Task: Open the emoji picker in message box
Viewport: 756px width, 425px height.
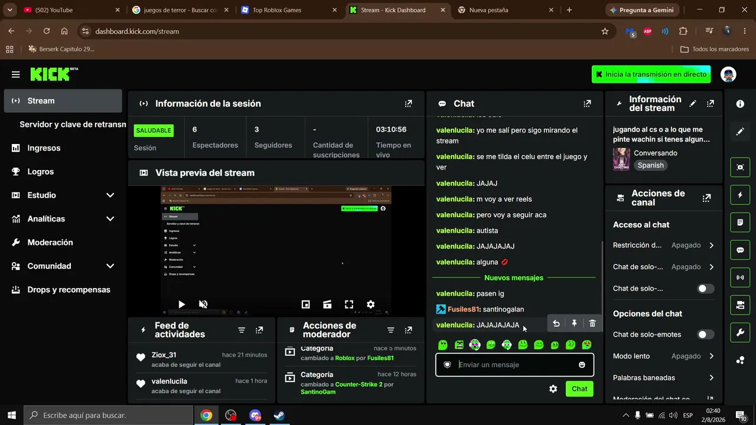Action: (x=582, y=365)
